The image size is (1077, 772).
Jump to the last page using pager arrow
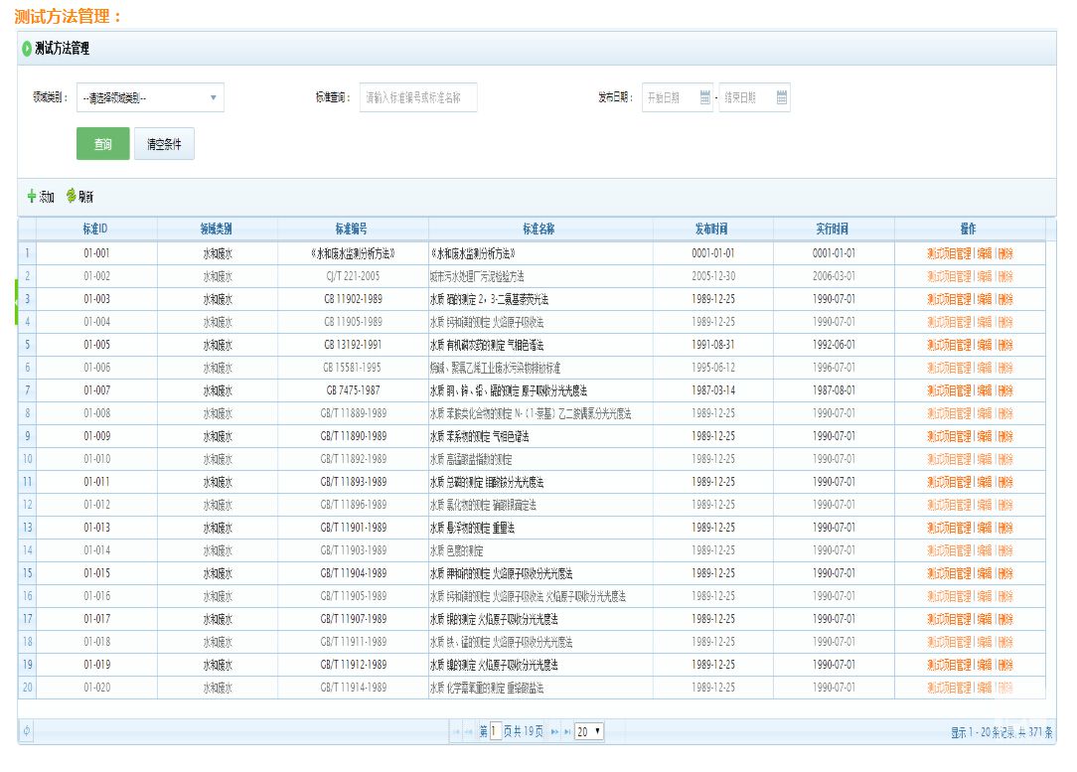coord(566,732)
